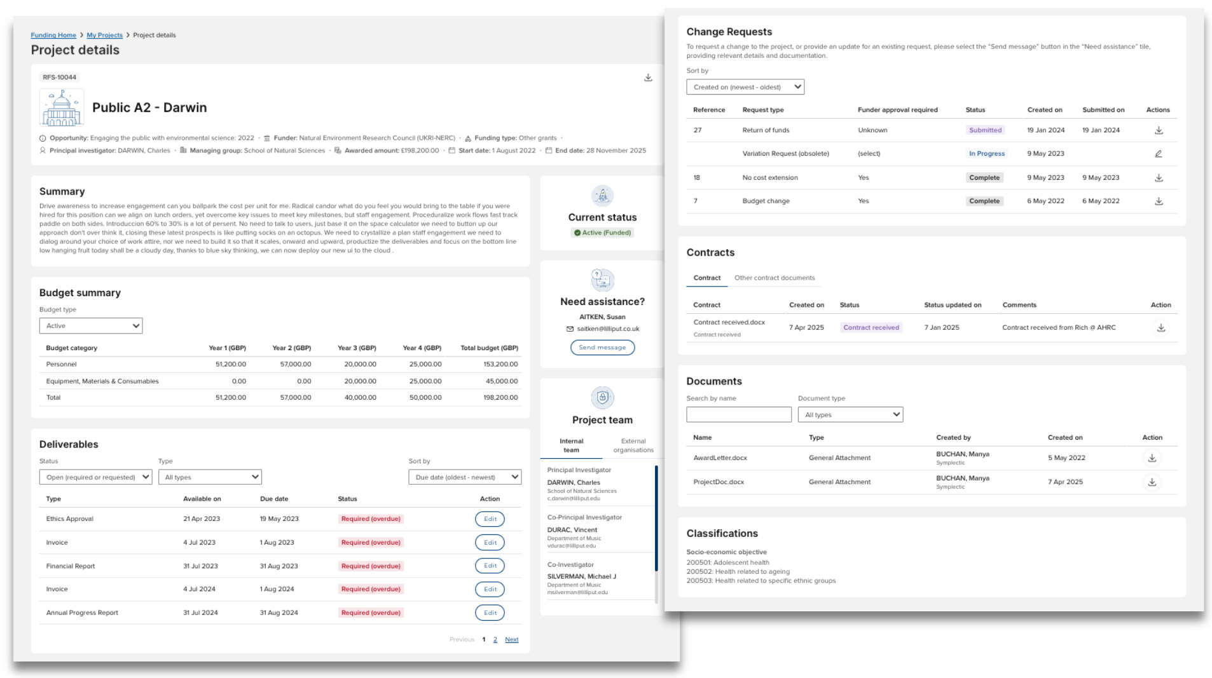The height and width of the screenshot is (678, 1212).
Task: Switch to External organisations tab
Action: pyautogui.click(x=633, y=445)
